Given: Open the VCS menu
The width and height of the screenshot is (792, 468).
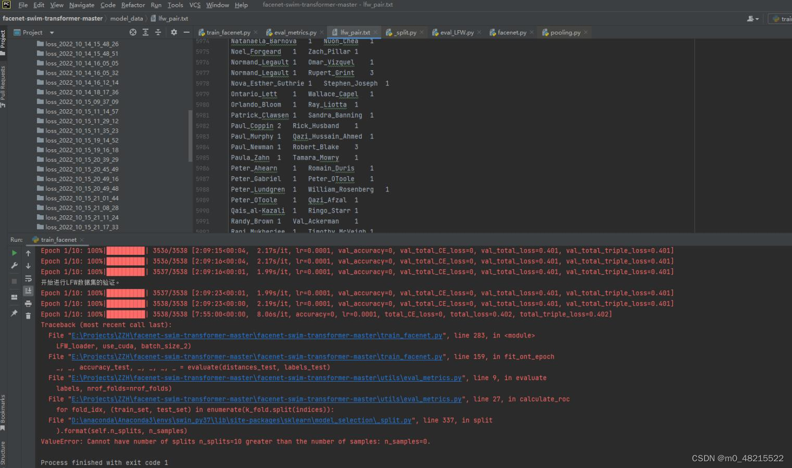Looking at the screenshot, I should (195, 5).
